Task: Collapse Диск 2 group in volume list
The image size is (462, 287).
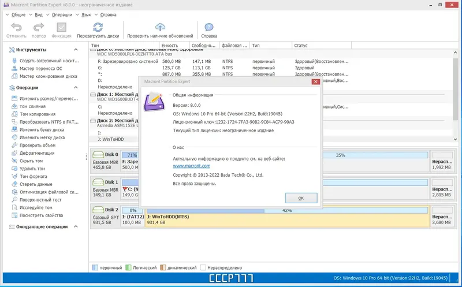Action: pos(93,121)
